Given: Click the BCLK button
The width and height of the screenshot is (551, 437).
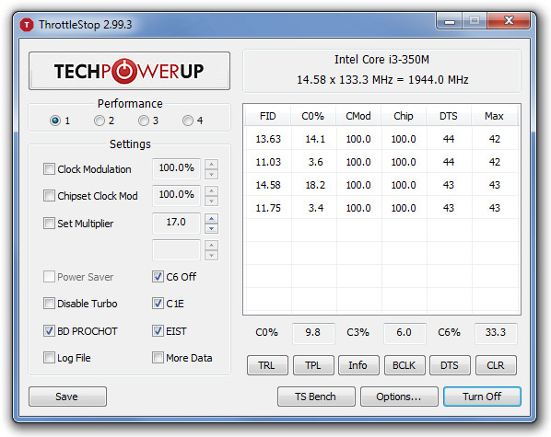Looking at the screenshot, I should [x=404, y=365].
